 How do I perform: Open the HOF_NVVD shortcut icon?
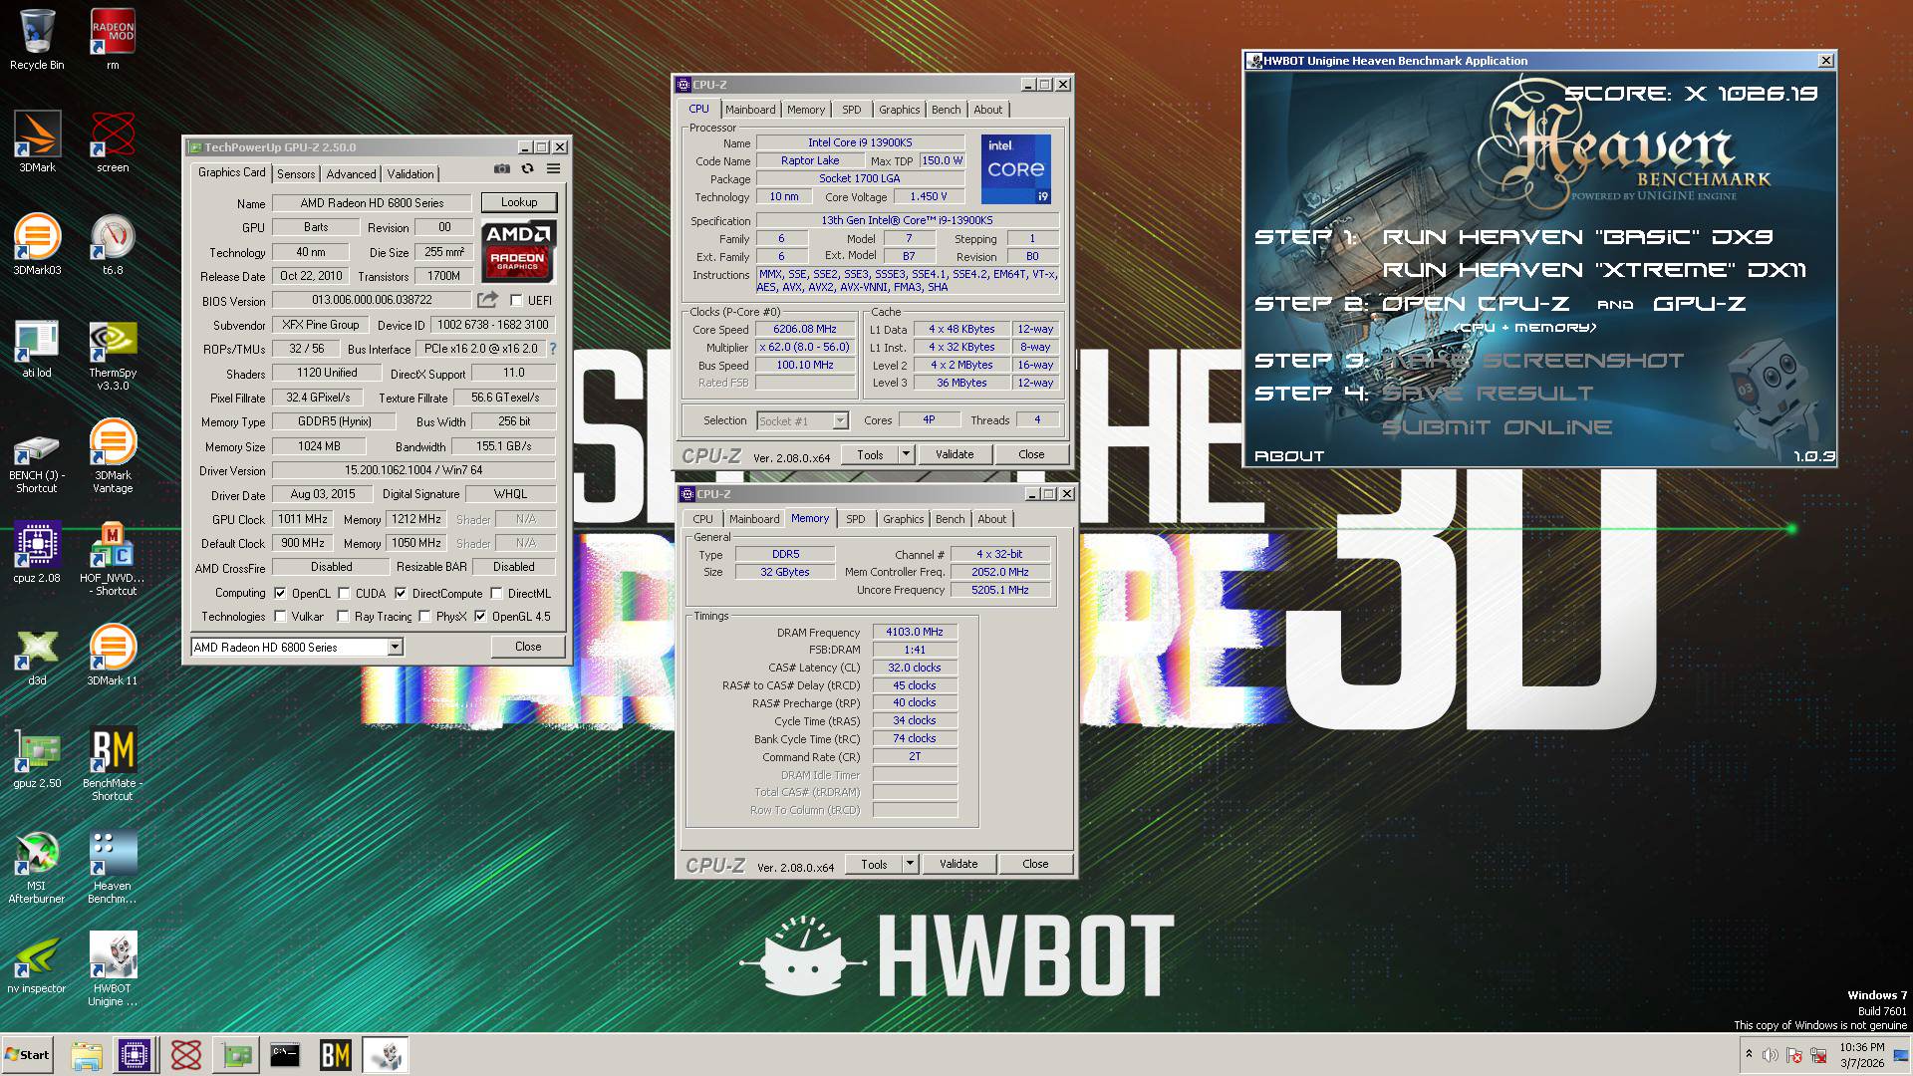(113, 559)
